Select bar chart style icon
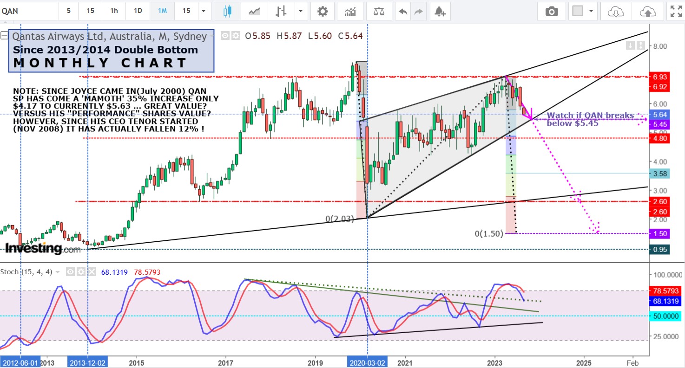This screenshot has width=685, height=368. coord(281,11)
